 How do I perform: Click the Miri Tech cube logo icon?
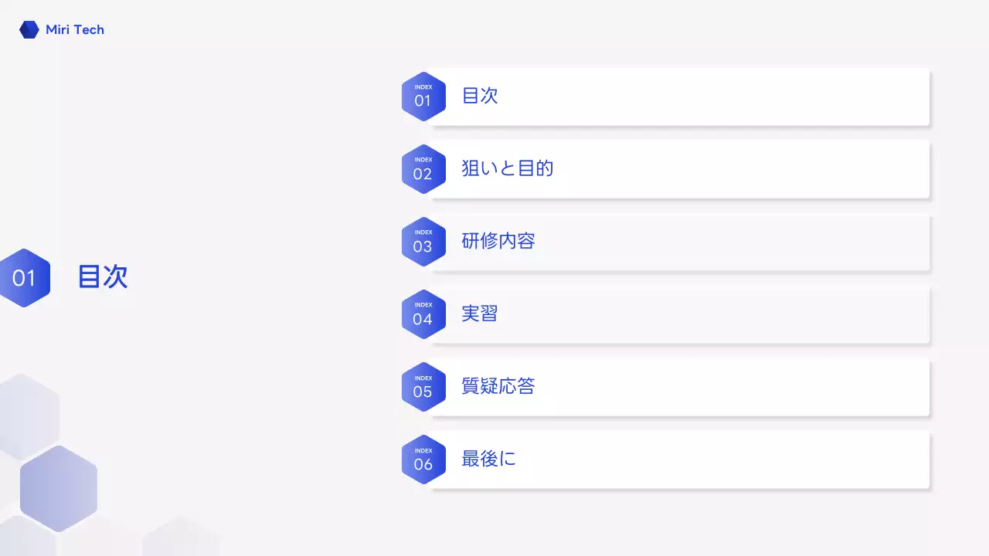[29, 30]
